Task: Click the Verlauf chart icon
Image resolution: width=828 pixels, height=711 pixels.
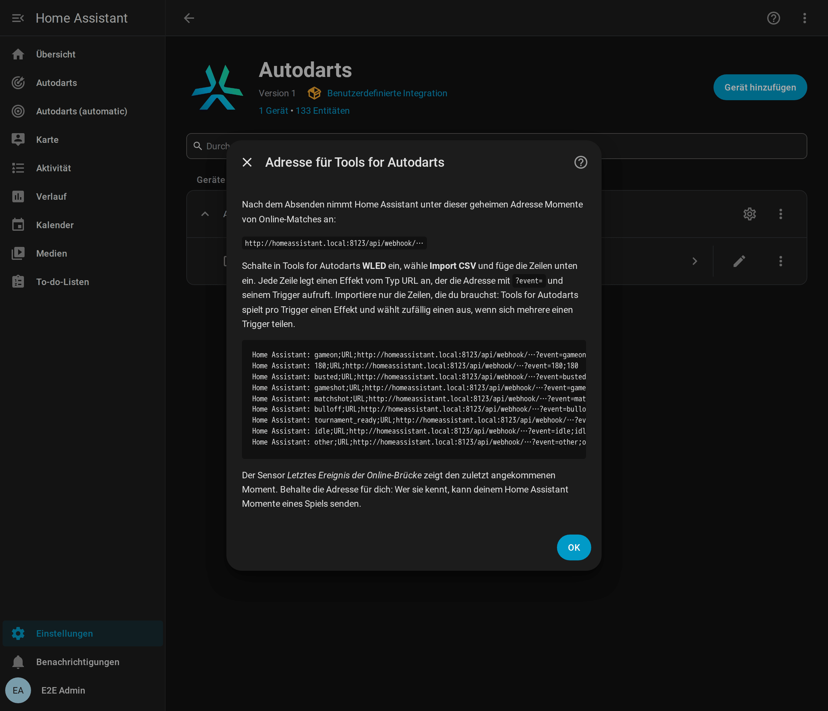Action: click(x=18, y=196)
